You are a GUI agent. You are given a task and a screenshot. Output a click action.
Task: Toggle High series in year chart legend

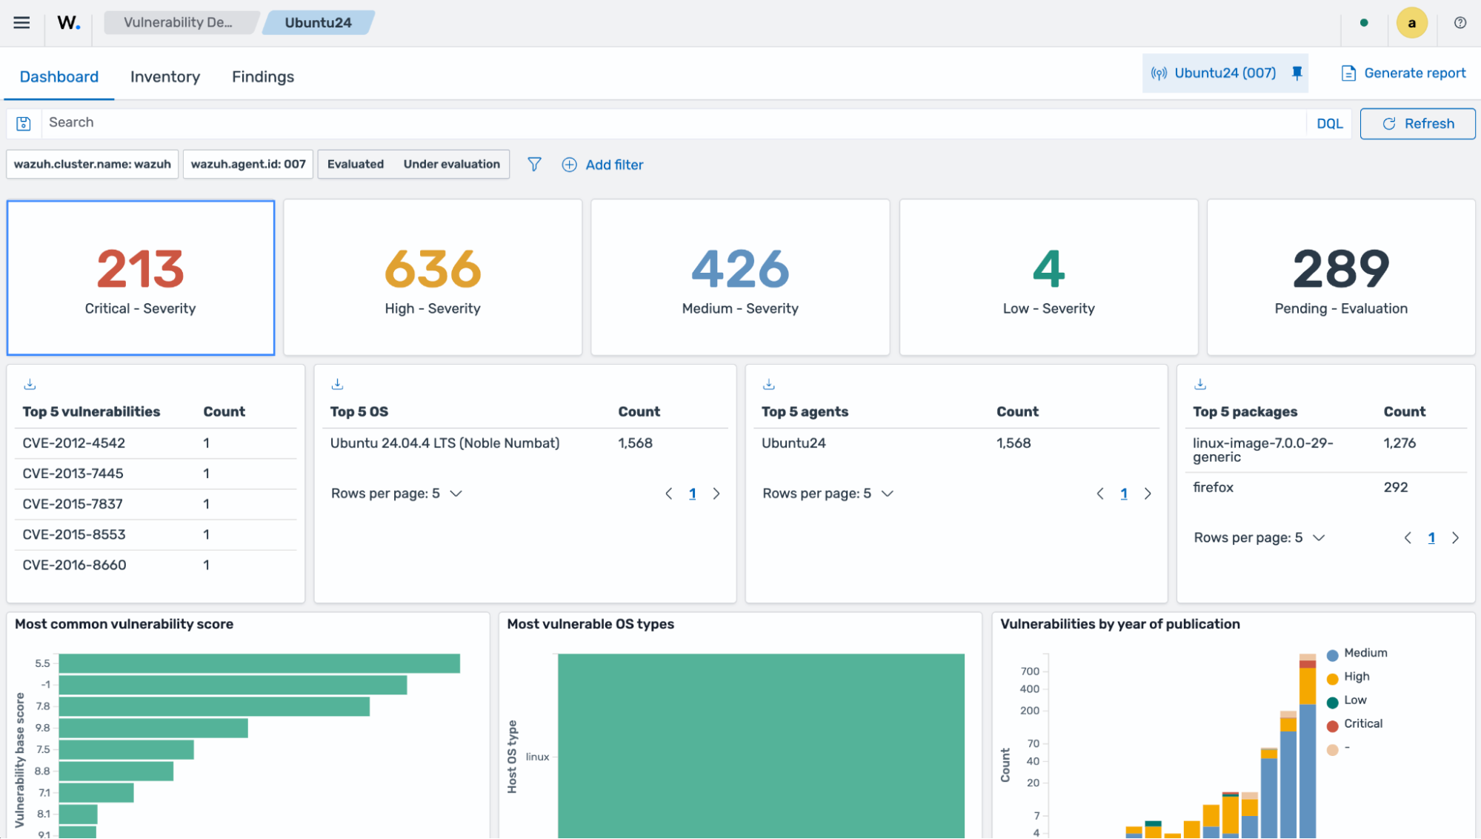(x=1357, y=677)
